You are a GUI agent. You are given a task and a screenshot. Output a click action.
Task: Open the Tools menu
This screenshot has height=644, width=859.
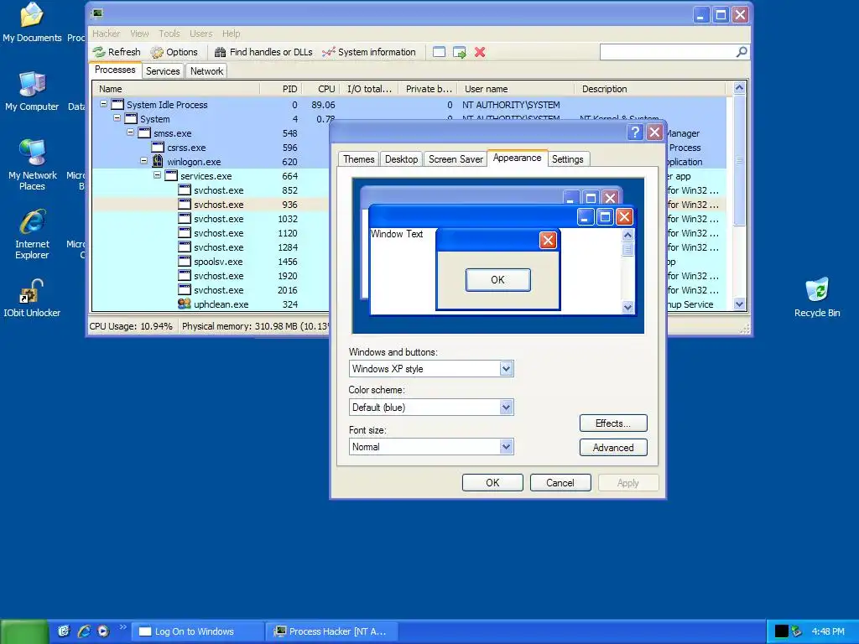coord(169,34)
